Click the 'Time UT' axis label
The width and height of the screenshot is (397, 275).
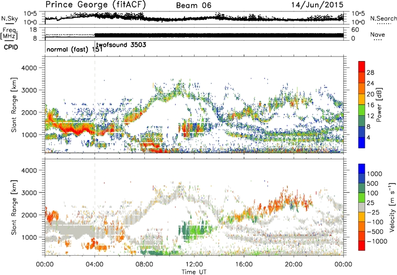[x=194, y=272]
